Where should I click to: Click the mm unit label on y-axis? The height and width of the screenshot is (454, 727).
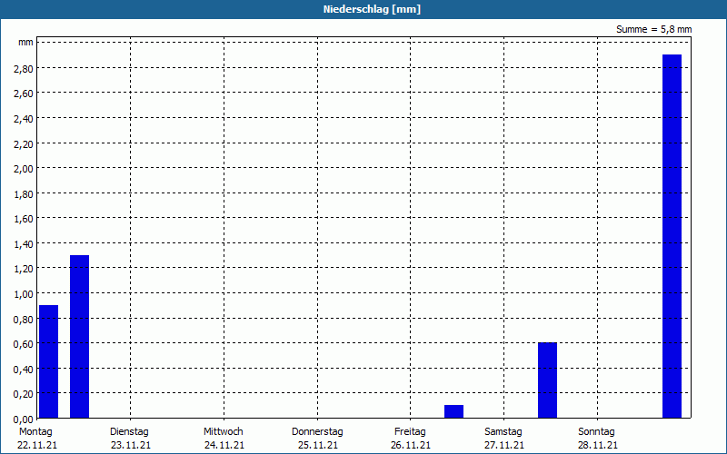(x=25, y=43)
